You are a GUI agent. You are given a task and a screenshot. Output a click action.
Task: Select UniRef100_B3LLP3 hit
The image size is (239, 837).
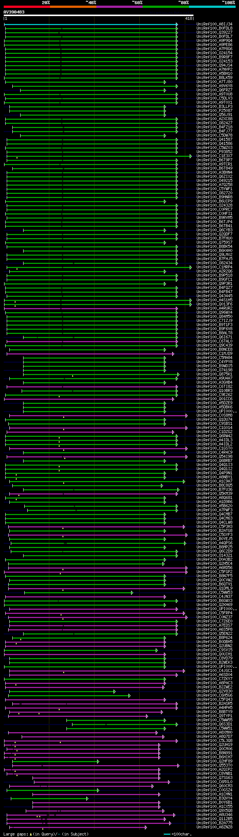(214, 106)
